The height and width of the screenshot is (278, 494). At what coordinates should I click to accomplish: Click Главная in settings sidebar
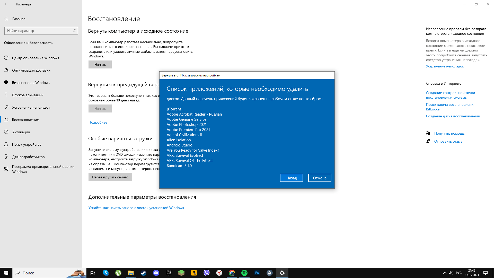[x=19, y=19]
